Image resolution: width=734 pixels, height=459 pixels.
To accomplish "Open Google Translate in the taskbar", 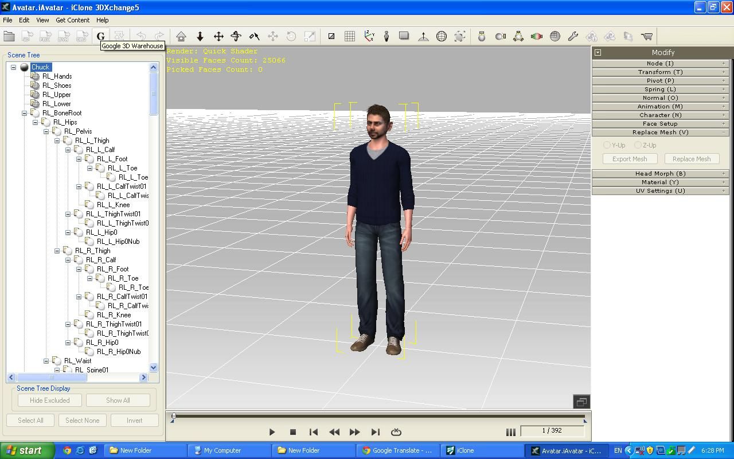I will [397, 450].
